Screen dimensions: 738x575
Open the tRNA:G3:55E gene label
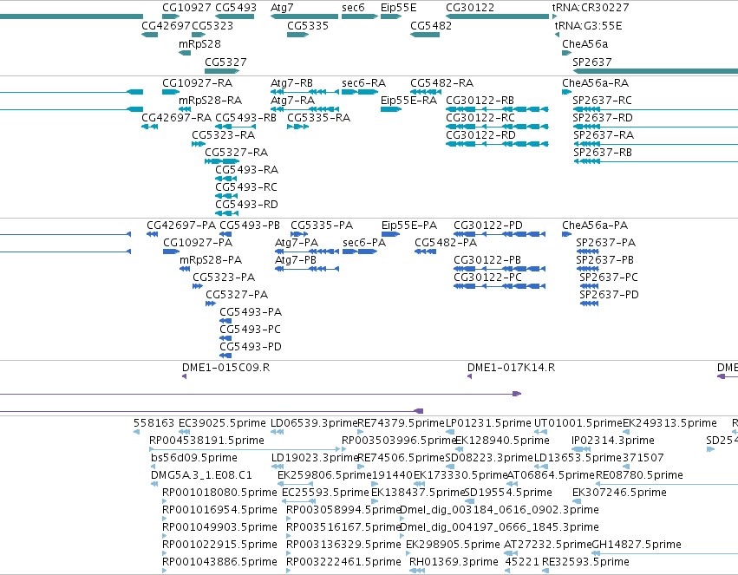tap(588, 26)
